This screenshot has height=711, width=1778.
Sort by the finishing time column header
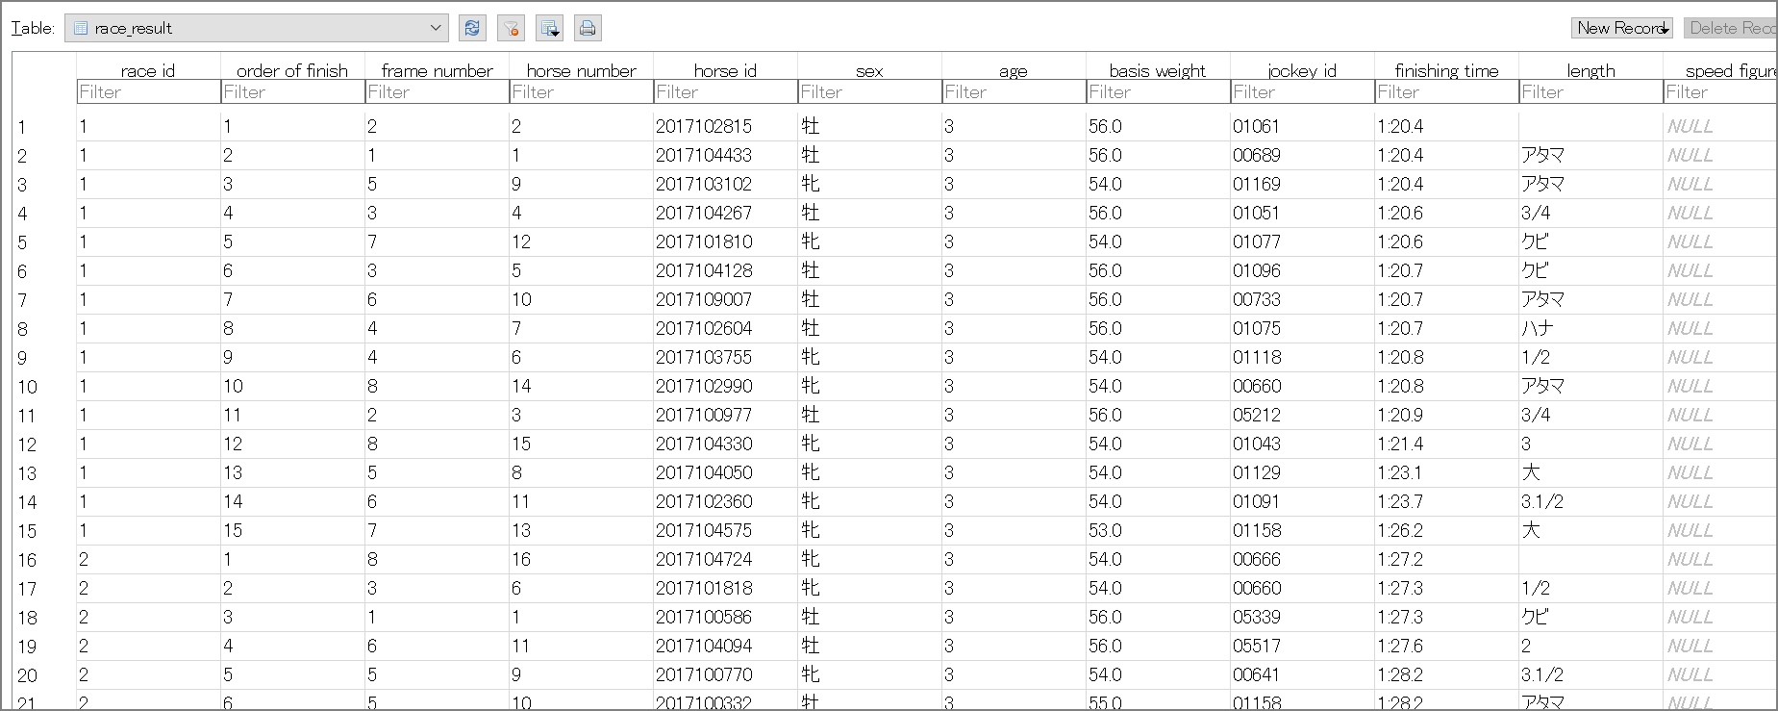pos(1446,70)
